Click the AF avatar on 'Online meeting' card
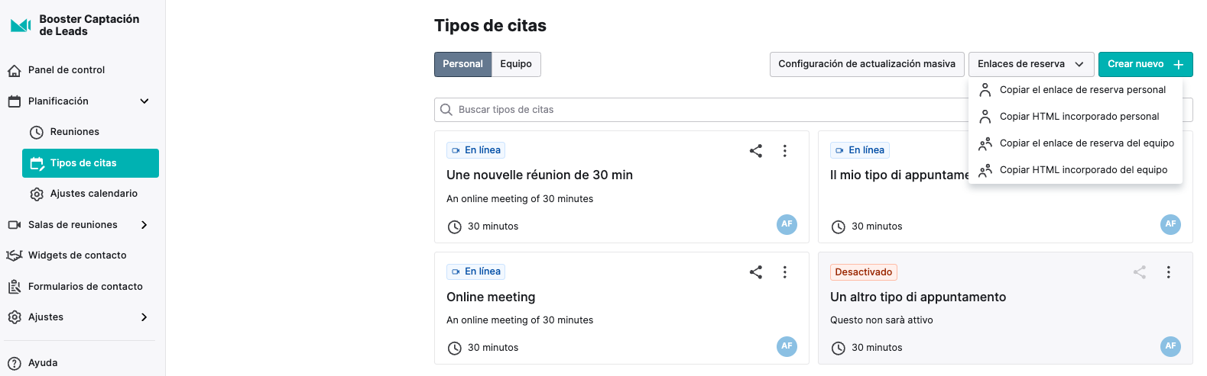Viewport: 1207px width, 376px height. [787, 345]
